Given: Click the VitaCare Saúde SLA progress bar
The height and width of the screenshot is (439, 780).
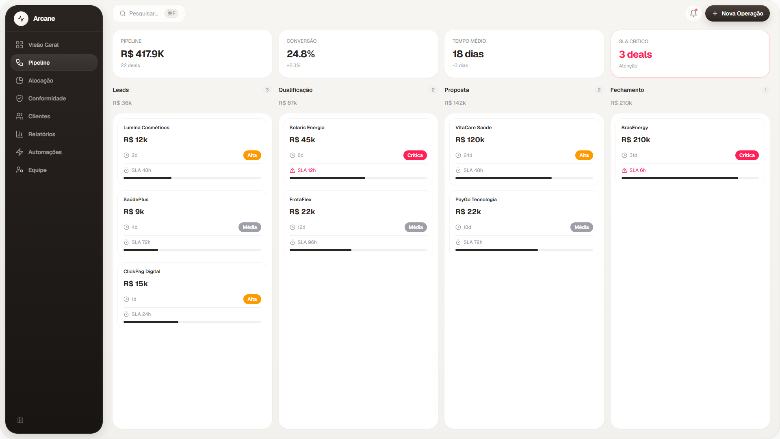Looking at the screenshot, I should (x=524, y=178).
